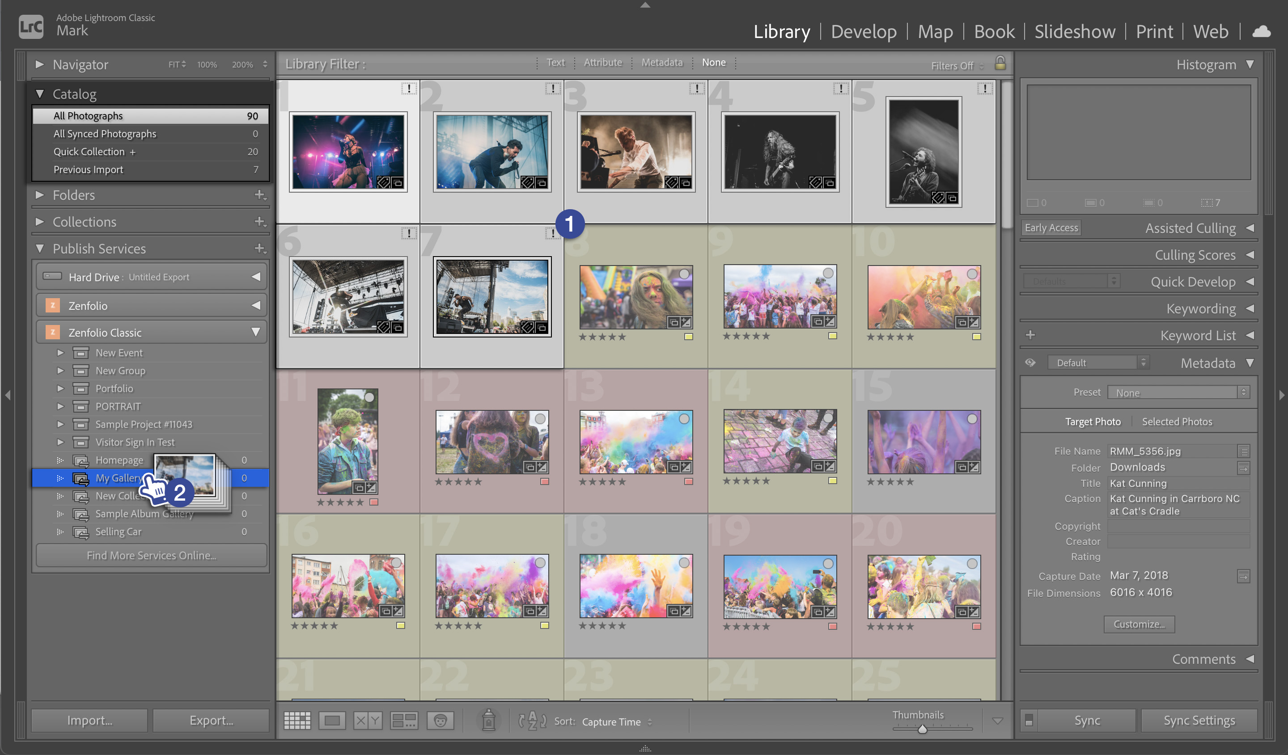The image size is (1288, 755).
Task: Click the crop badge on photo 12
Action: 530,467
